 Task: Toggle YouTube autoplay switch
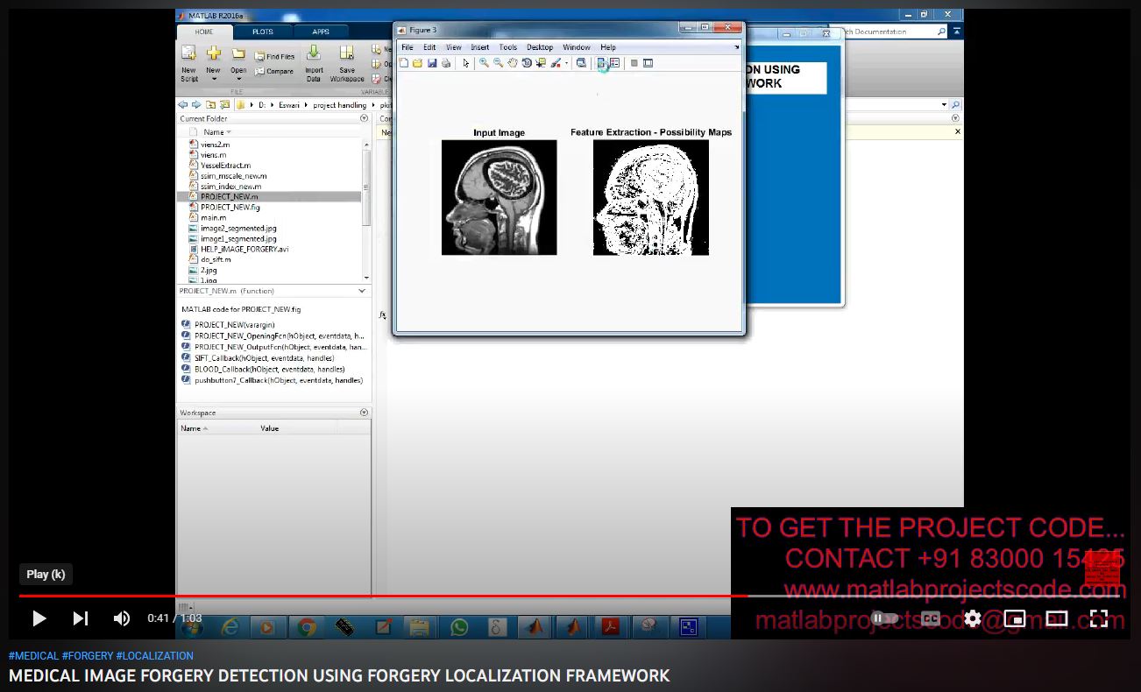tap(883, 618)
